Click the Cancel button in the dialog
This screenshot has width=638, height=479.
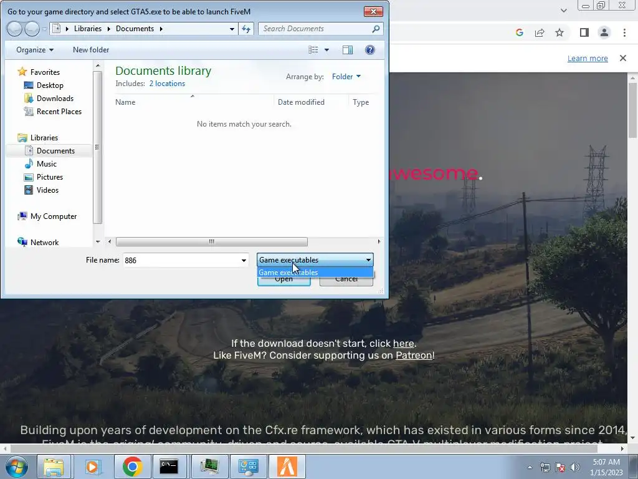346,280
